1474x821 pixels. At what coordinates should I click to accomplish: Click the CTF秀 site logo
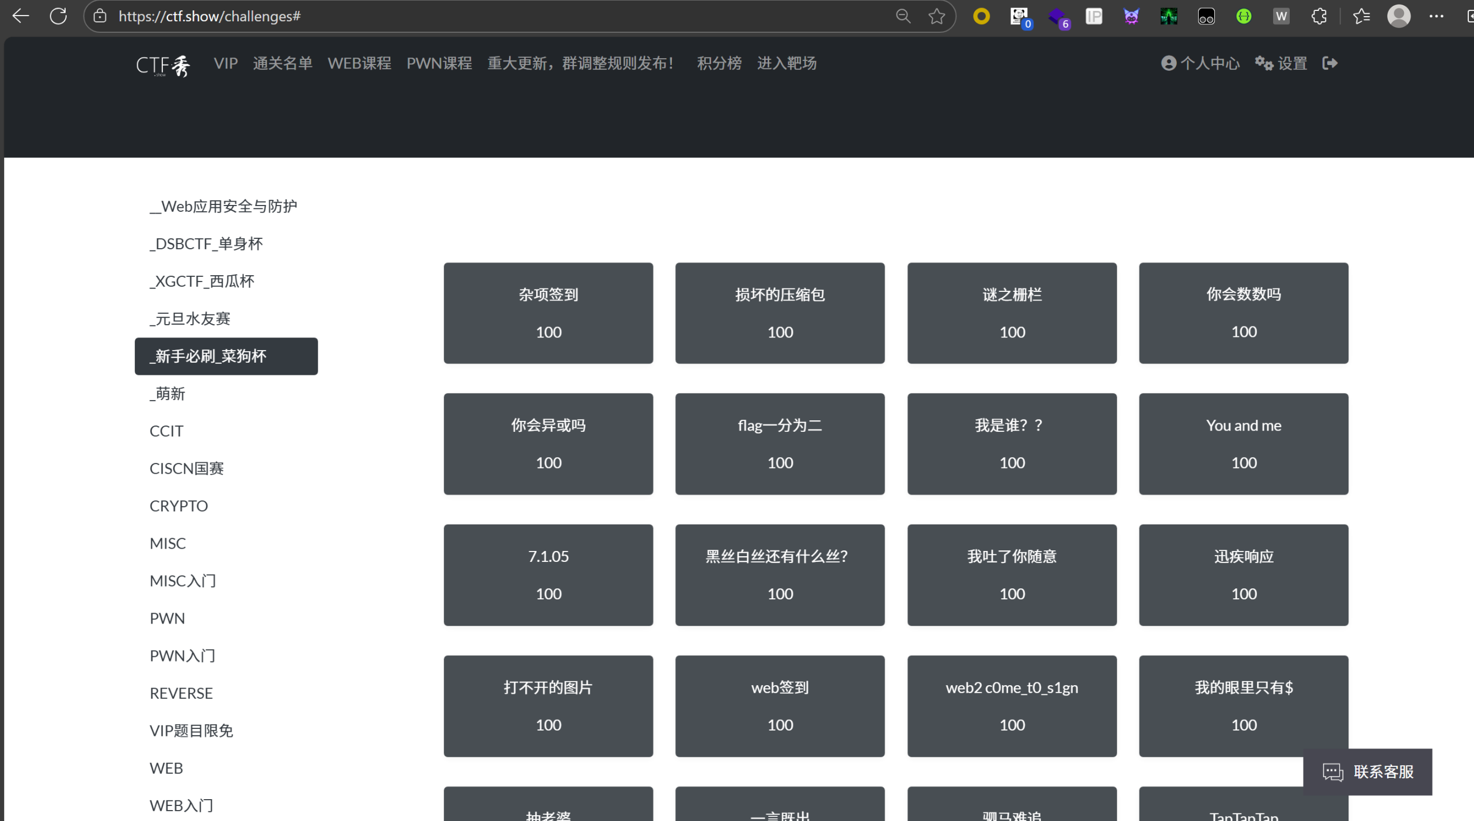point(163,65)
